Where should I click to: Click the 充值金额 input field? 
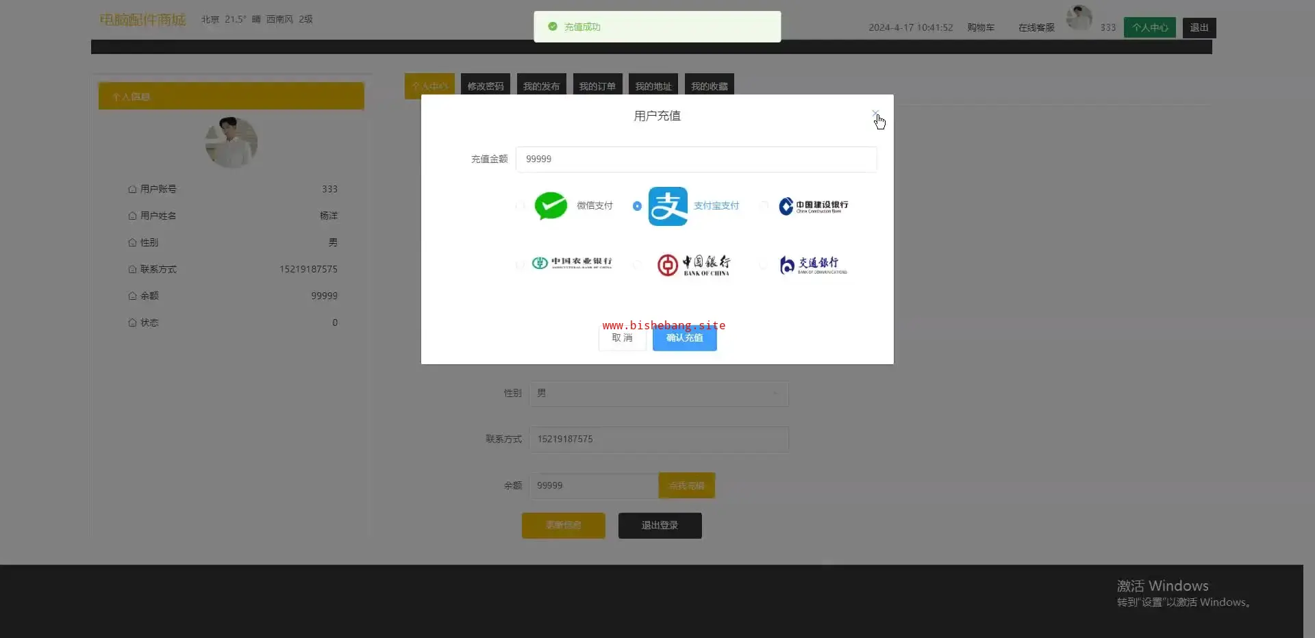tap(696, 159)
